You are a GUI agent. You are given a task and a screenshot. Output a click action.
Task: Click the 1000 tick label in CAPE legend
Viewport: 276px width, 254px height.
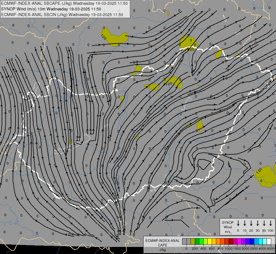coord(228,249)
